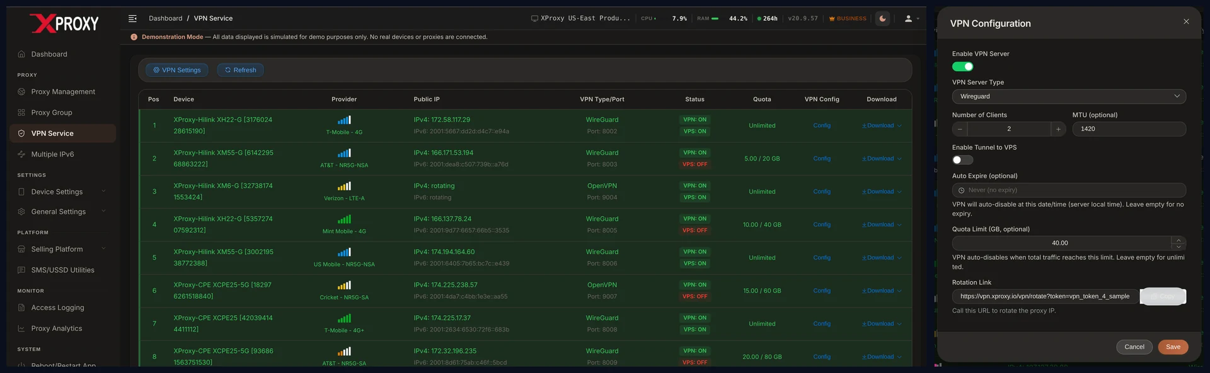The image size is (1210, 373).
Task: Open the VPN Server Type Wireguard dropdown
Action: click(1069, 96)
